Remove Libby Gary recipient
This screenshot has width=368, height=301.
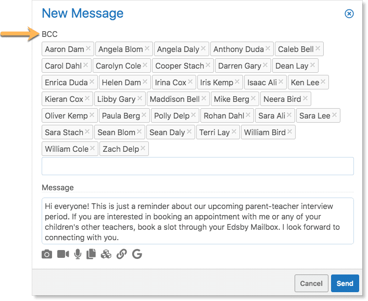click(139, 98)
